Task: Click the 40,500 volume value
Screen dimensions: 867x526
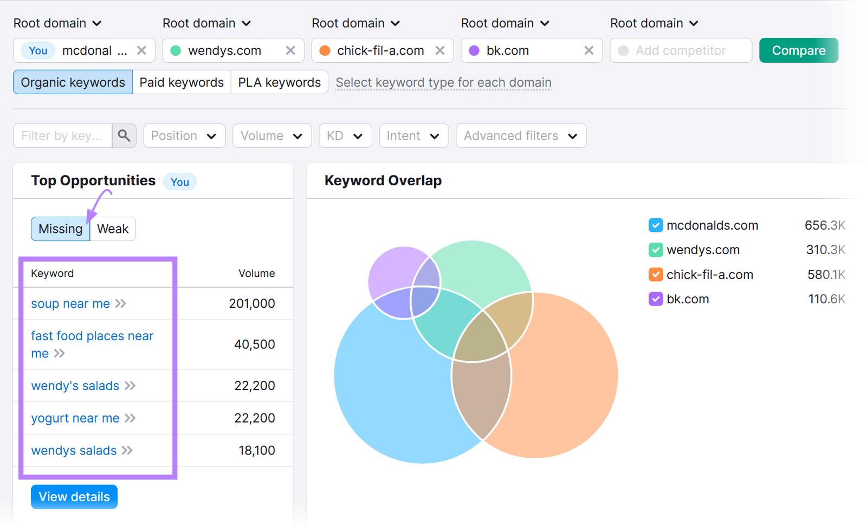Action: (255, 345)
